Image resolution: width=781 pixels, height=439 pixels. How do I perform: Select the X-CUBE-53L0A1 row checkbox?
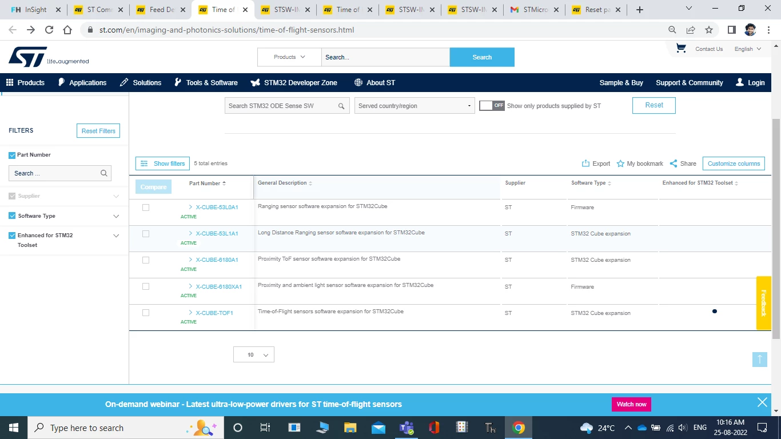146,207
